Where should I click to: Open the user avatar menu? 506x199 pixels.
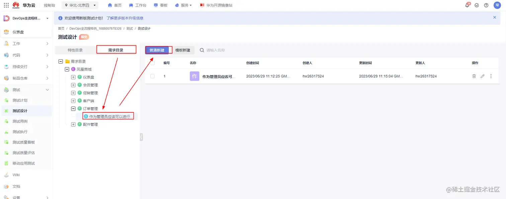coord(497,5)
